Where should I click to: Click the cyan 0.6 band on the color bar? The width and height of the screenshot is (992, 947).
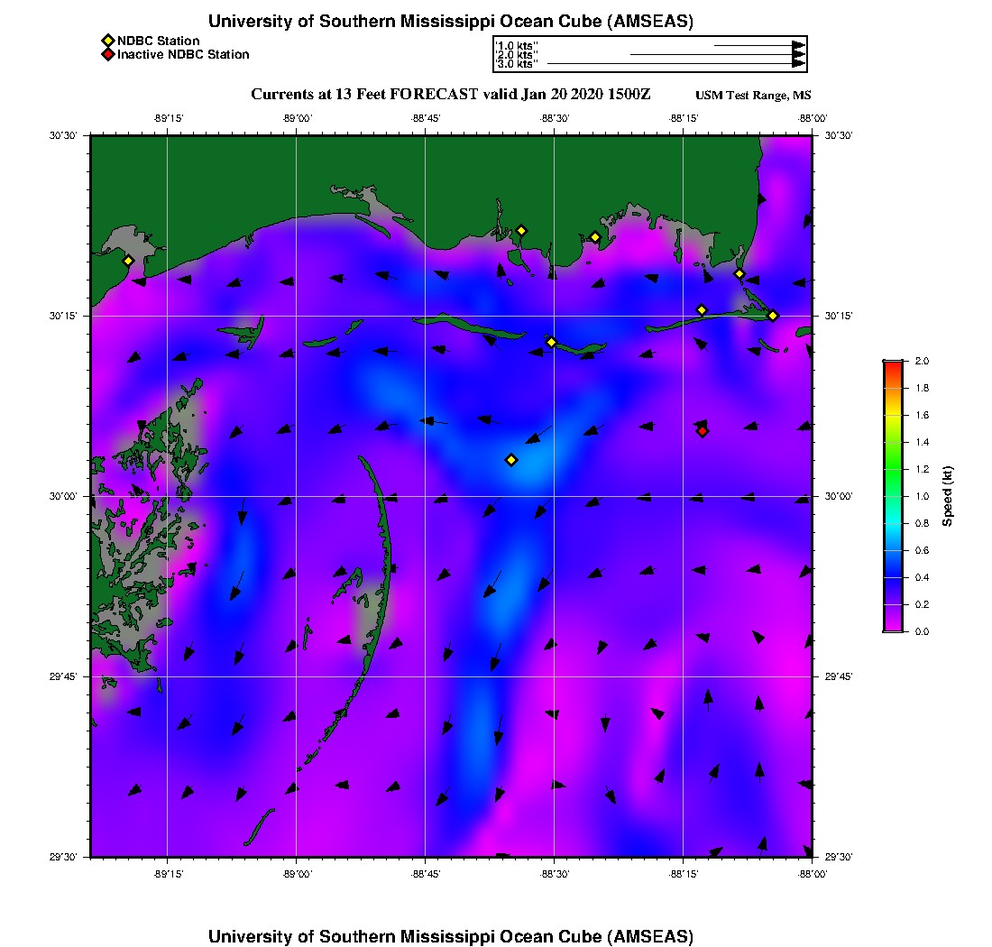tap(893, 550)
